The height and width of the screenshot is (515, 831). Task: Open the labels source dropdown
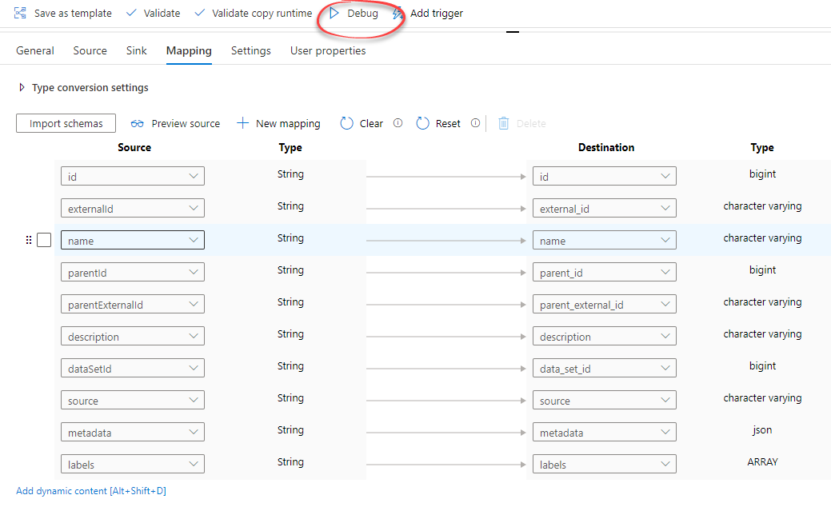(133, 464)
